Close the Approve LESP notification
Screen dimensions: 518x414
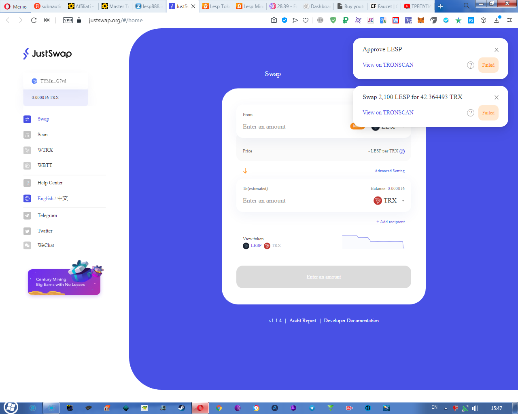point(497,50)
